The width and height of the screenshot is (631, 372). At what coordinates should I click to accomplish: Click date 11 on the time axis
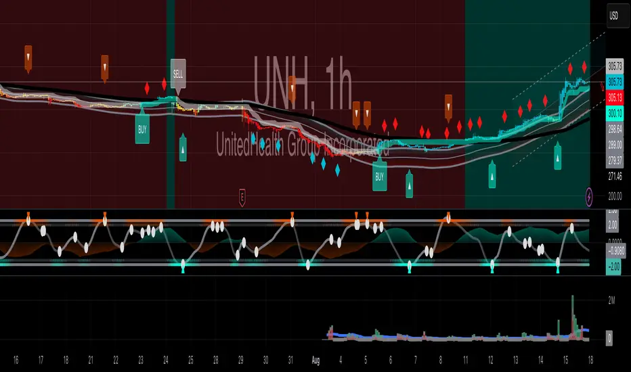click(466, 360)
